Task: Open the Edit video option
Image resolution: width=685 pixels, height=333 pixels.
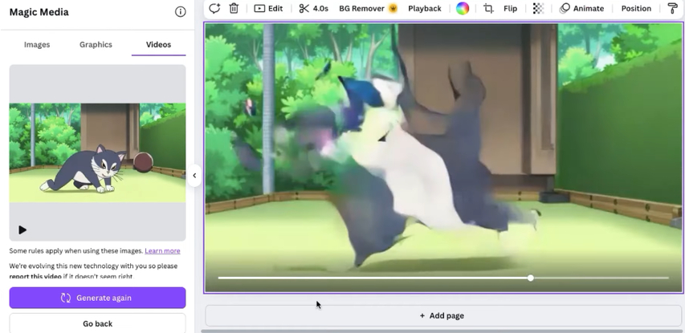Action: click(x=268, y=8)
